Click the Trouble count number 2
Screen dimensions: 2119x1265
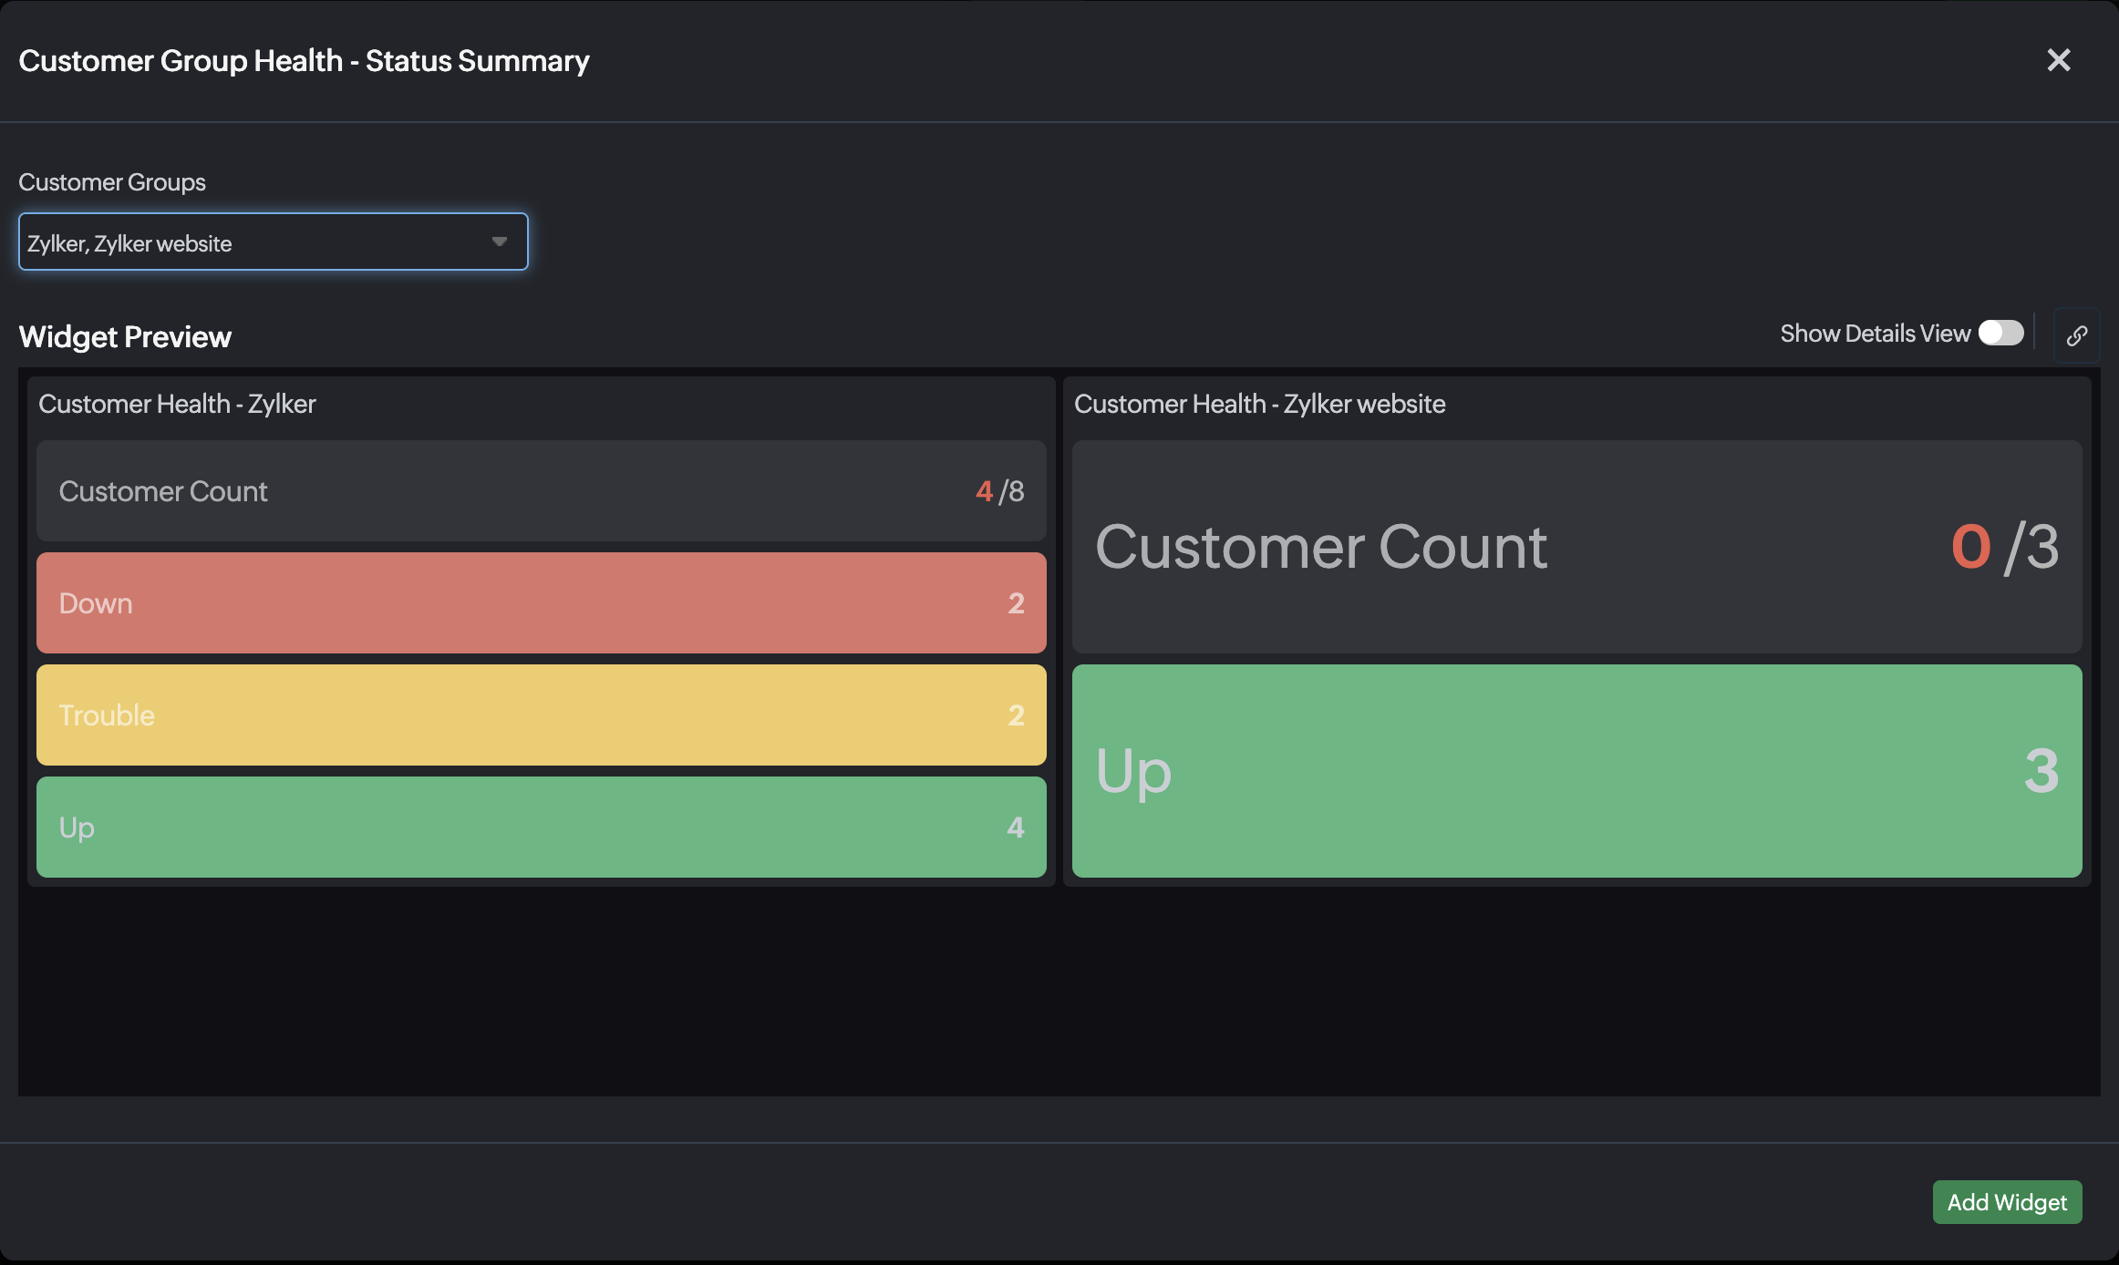coord(1016,715)
